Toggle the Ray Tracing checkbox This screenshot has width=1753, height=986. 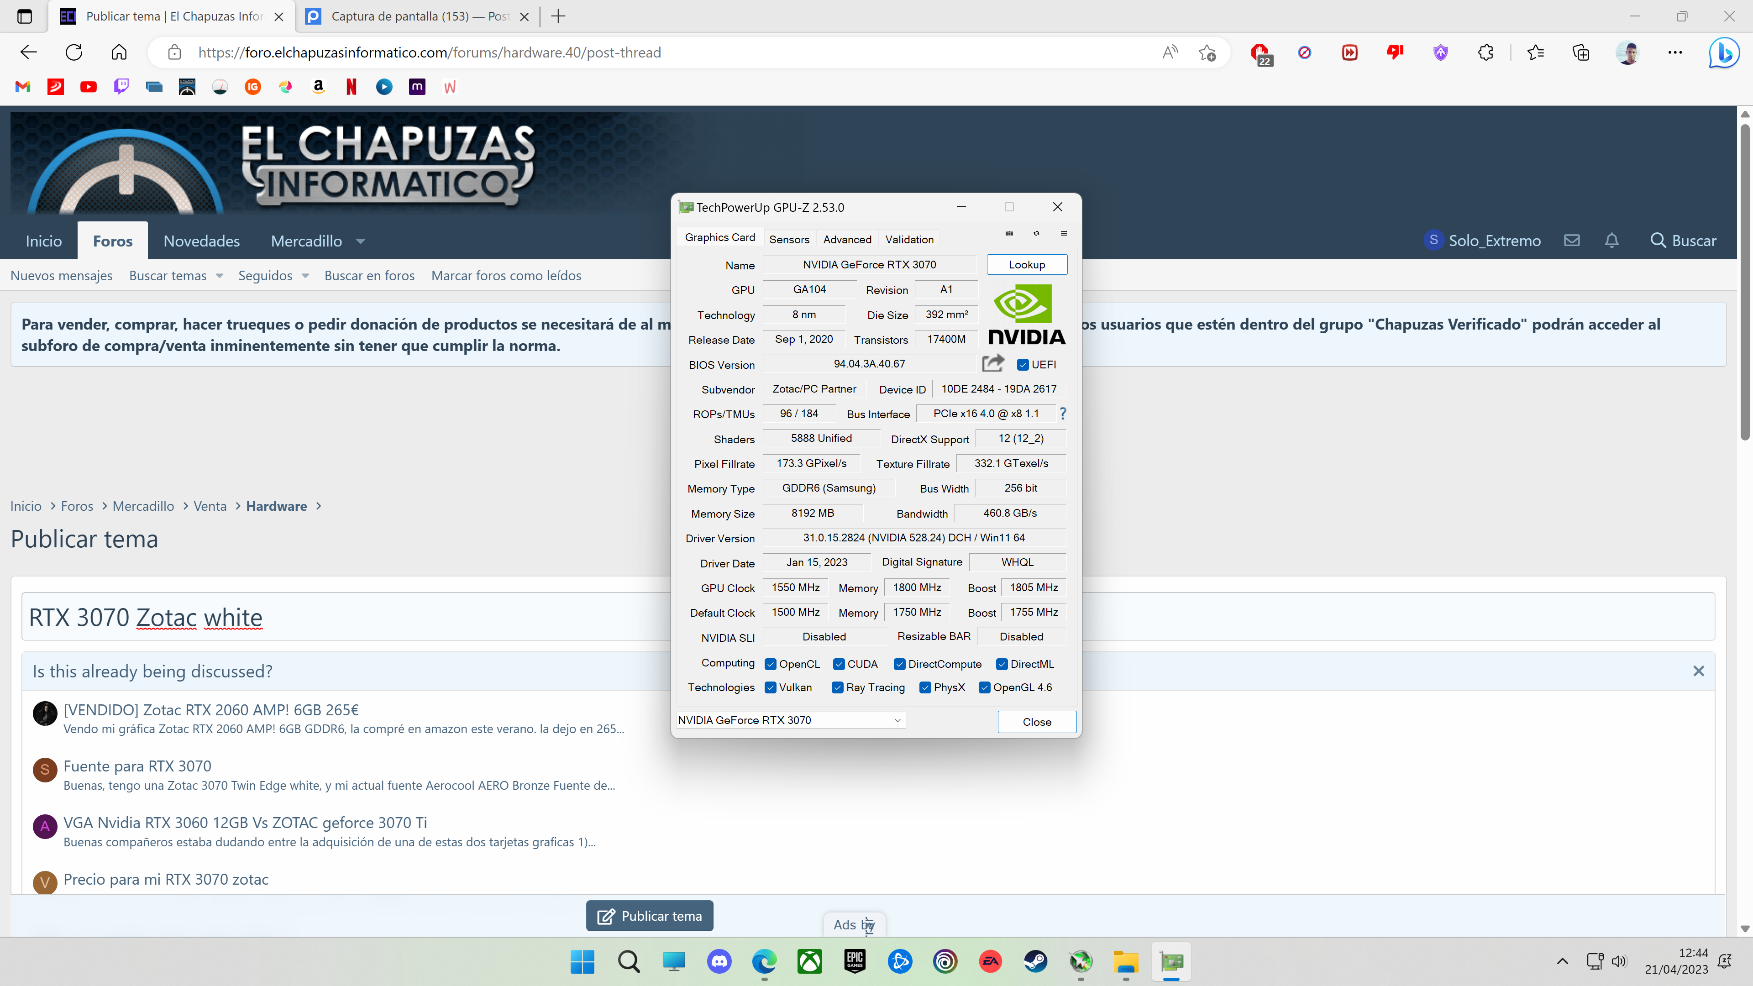point(838,688)
